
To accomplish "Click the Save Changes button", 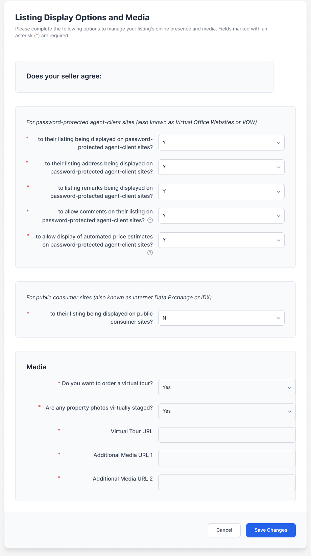I will [x=271, y=530].
